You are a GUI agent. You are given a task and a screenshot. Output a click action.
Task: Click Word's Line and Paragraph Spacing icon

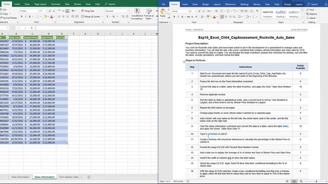[240, 17]
